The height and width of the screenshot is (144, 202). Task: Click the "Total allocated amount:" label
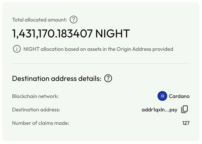(x=39, y=20)
